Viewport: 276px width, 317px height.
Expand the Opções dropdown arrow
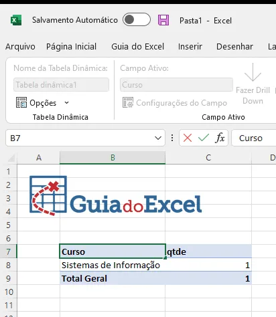tap(66, 103)
